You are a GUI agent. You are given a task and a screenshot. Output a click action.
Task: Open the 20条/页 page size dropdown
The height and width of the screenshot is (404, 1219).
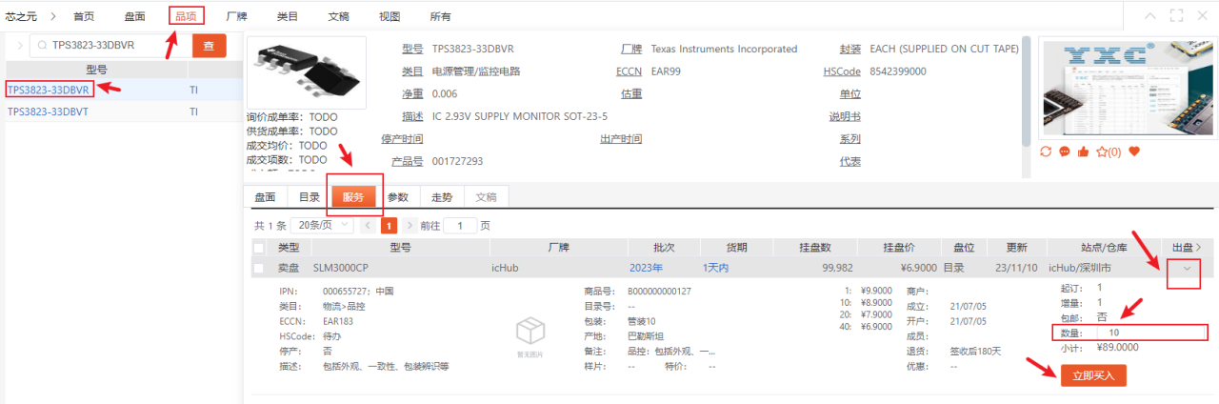(324, 226)
